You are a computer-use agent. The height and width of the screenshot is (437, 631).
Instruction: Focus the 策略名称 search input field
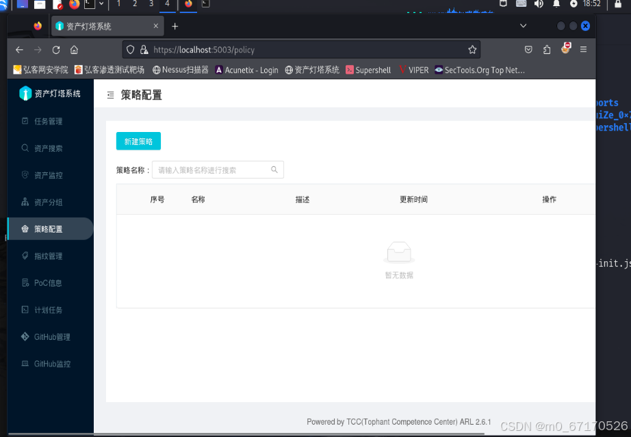[x=218, y=170]
